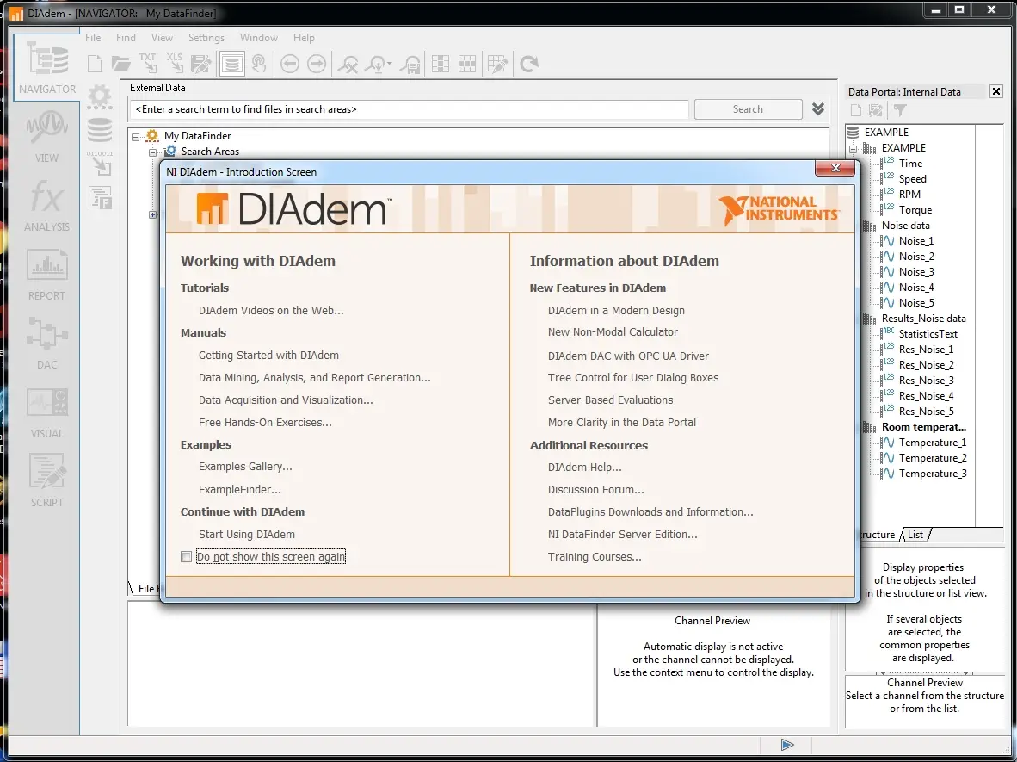Toggle the highlighted database view toolbar icon
This screenshot has width=1017, height=762.
tap(231, 64)
